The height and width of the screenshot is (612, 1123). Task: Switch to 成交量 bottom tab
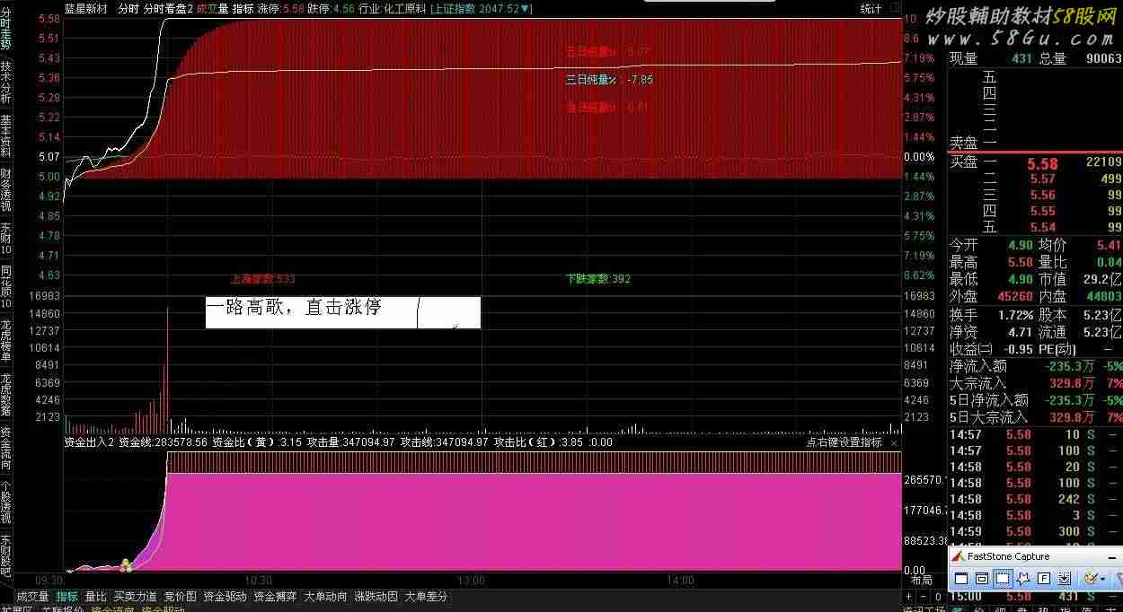click(33, 596)
